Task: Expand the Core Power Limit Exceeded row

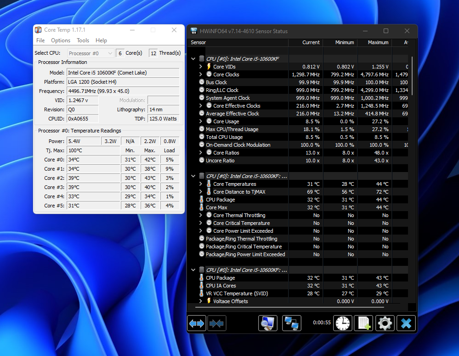Action: click(x=200, y=230)
